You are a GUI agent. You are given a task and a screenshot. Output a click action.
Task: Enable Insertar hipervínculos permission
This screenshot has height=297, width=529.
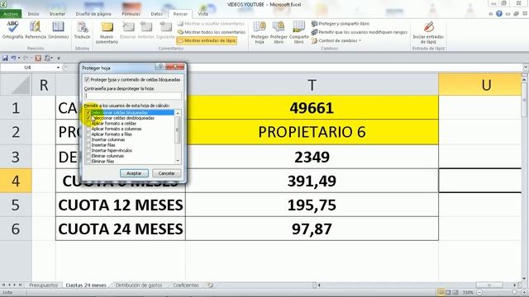[88, 150]
